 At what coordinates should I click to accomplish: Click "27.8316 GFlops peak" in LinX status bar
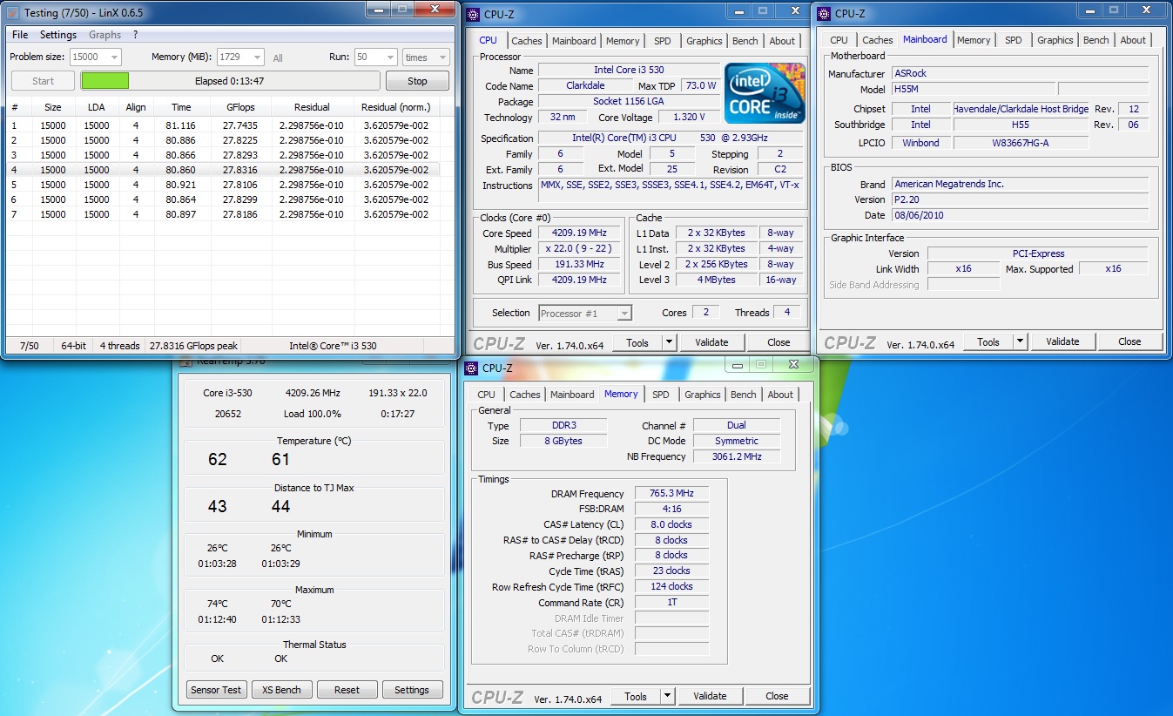194,346
